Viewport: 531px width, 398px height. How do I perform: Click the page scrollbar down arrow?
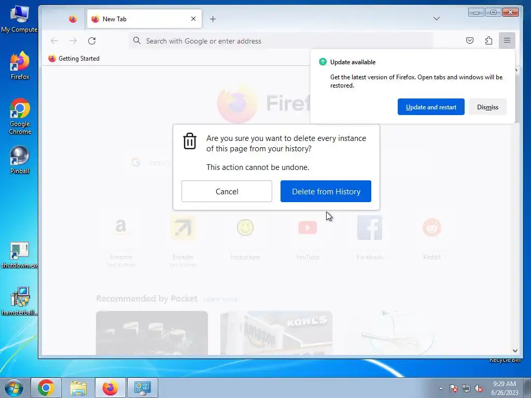(515, 351)
